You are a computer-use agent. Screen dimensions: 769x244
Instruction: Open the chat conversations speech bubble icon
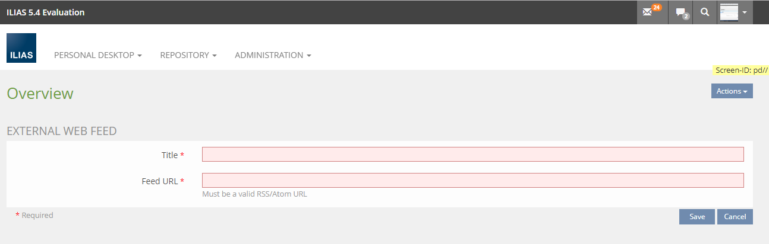[x=682, y=12]
